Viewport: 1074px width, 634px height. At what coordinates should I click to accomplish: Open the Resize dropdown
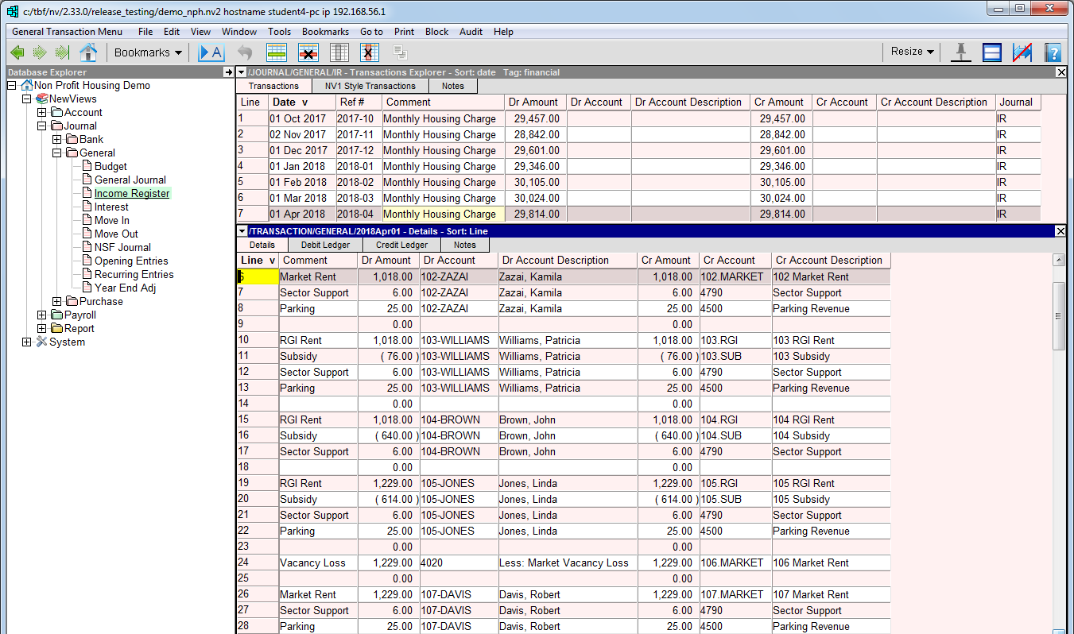(912, 52)
